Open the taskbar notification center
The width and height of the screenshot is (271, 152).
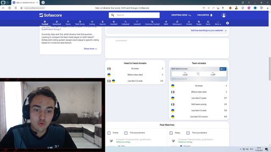[267, 149]
